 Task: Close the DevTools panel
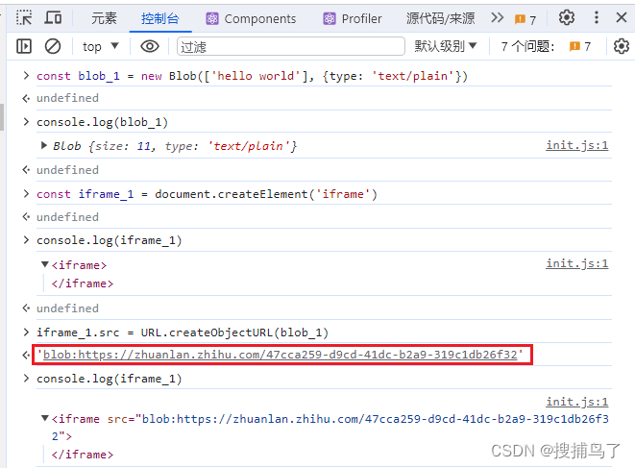(x=622, y=17)
